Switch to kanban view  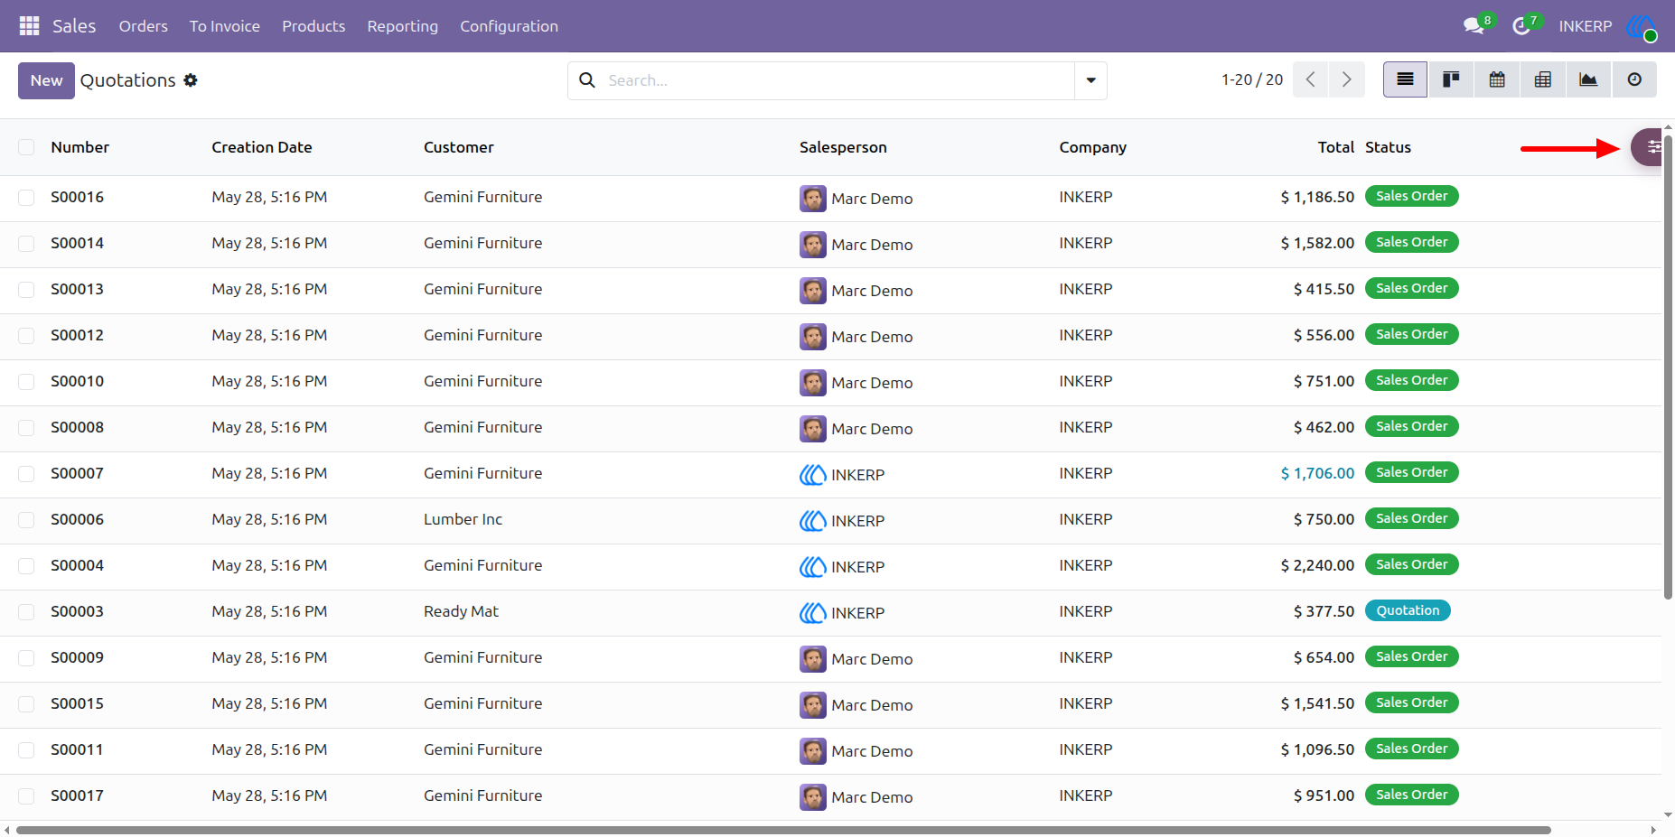point(1451,79)
